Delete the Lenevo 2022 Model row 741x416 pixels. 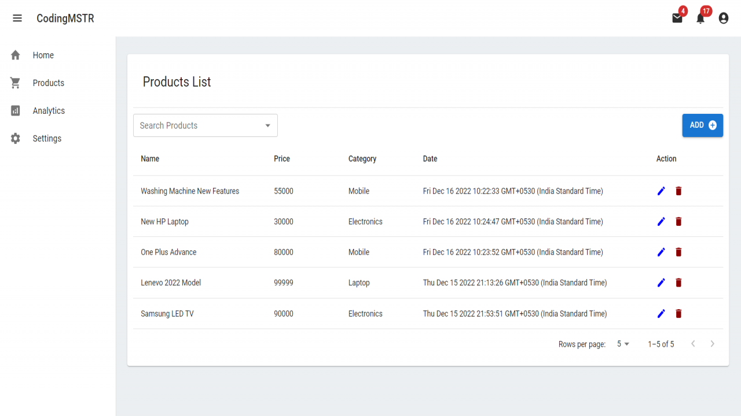[678, 283]
